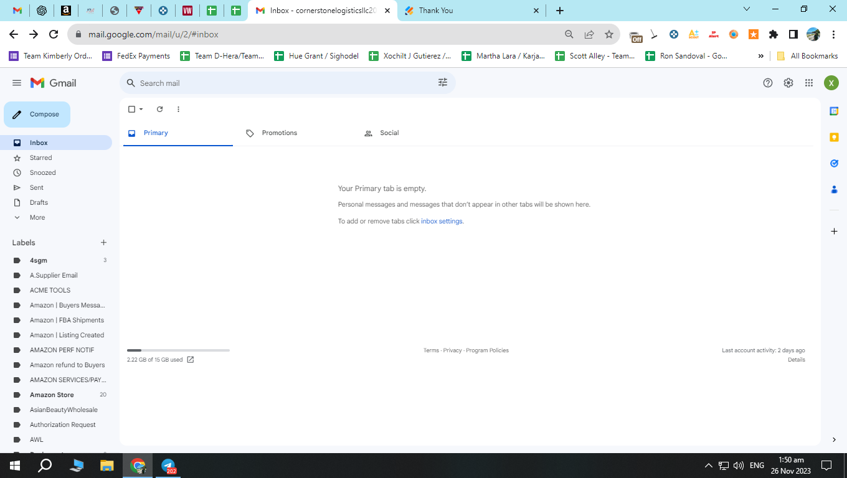Open Telegram from the taskbar
847x478 pixels.
coord(168,466)
